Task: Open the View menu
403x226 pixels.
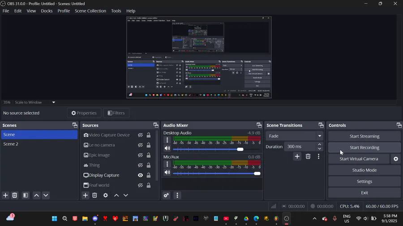Action: tap(31, 11)
